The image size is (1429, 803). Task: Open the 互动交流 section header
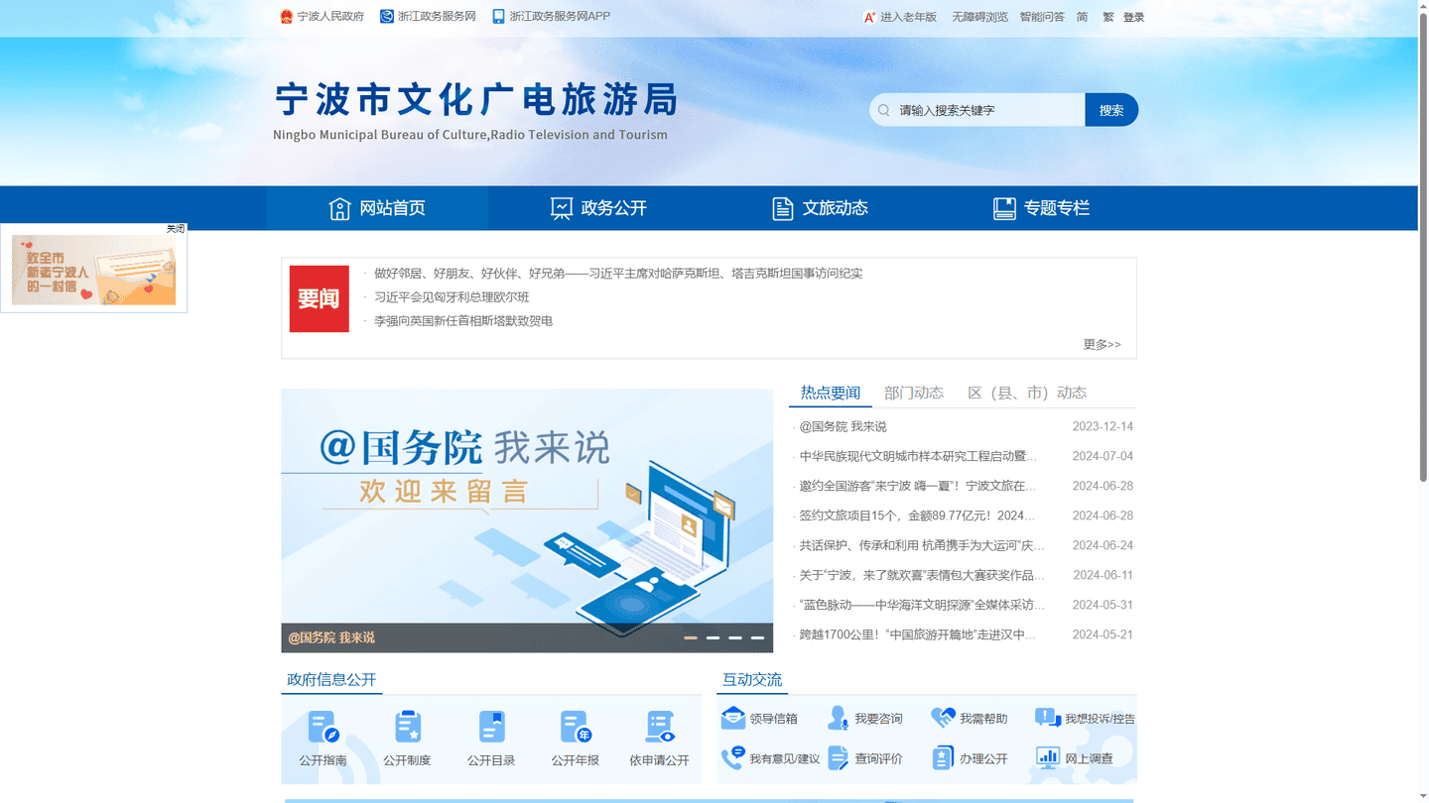click(752, 680)
